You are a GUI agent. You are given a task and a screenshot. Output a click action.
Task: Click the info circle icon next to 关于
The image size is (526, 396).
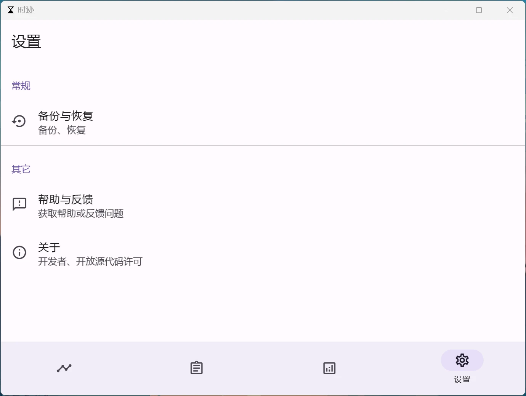19,252
